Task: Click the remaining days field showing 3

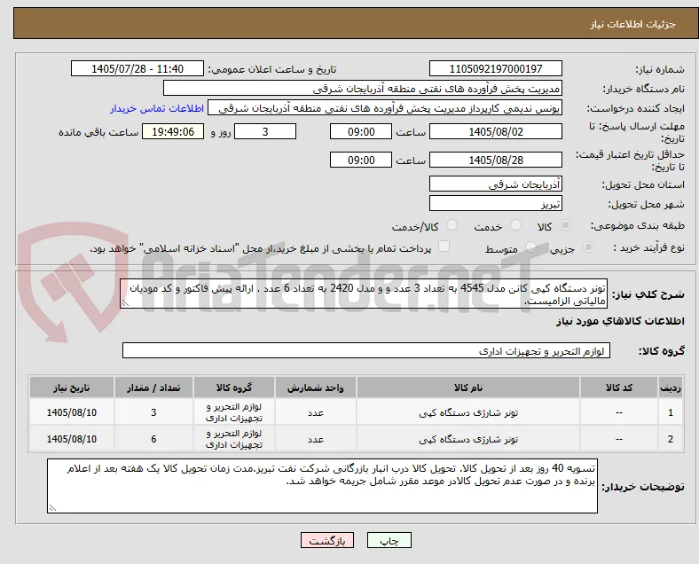Action: pyautogui.click(x=265, y=131)
